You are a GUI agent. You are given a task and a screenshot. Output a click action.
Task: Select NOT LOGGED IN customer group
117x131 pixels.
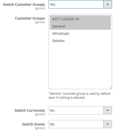[x=80, y=19]
